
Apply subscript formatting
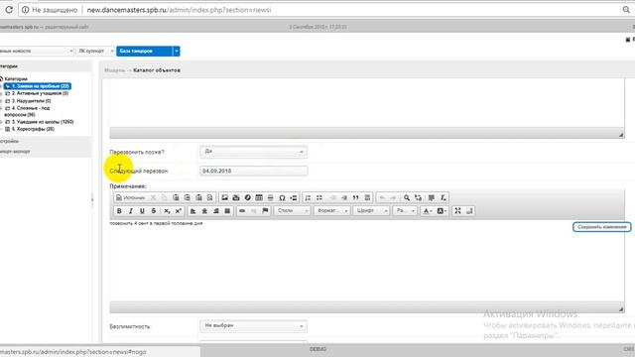167,211
